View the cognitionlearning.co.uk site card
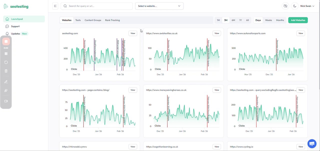 click(217, 147)
